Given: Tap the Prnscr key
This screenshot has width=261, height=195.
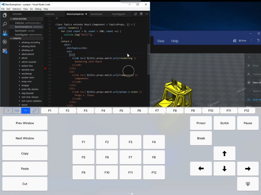Looking at the screenshot, I should [x=201, y=123].
